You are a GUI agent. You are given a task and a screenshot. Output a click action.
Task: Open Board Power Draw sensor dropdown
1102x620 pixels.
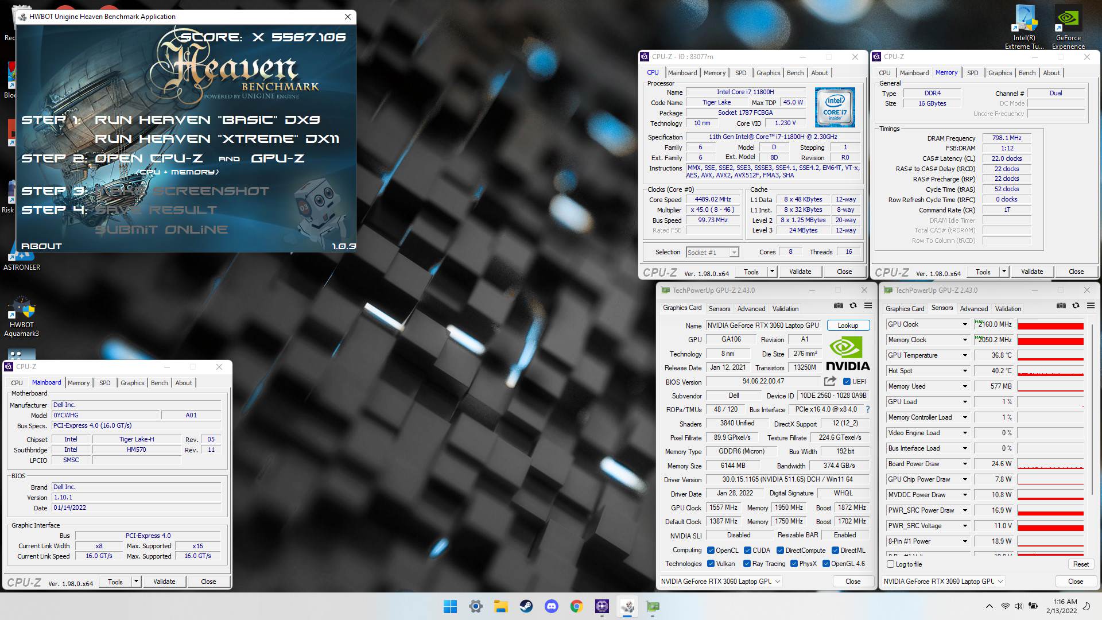[965, 464]
